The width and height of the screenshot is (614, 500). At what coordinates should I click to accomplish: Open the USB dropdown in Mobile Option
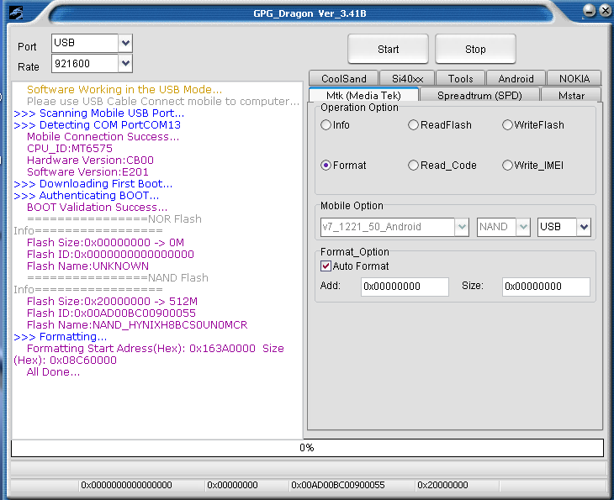click(584, 227)
